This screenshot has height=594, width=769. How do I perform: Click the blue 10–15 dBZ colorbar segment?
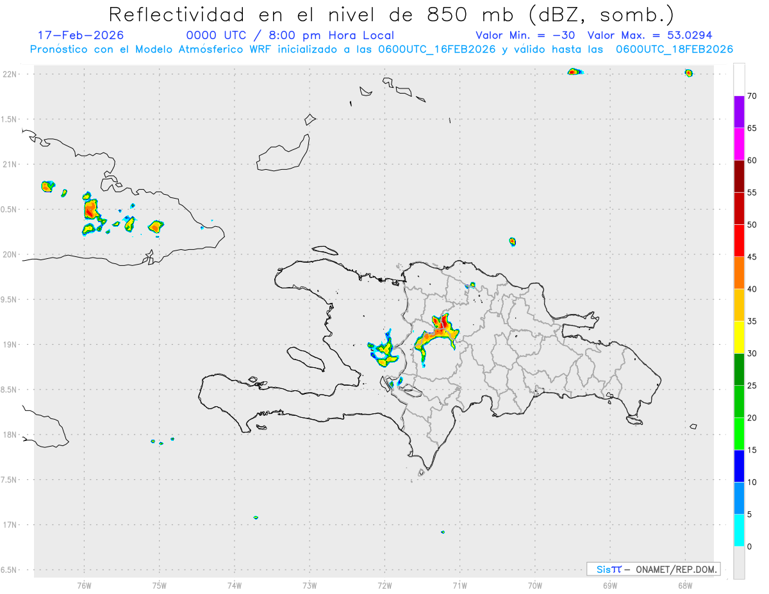pos(739,466)
